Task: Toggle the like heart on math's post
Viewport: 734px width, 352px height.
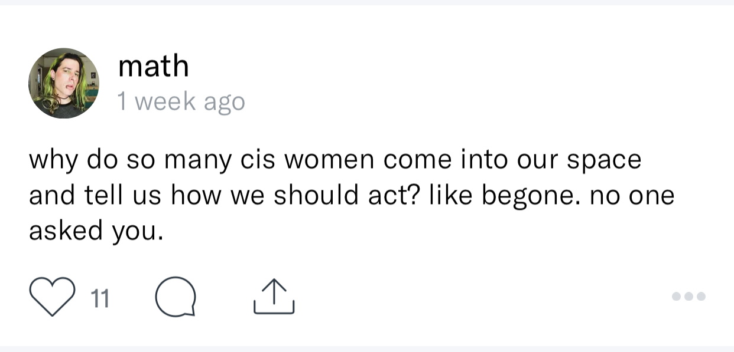Action: point(52,297)
